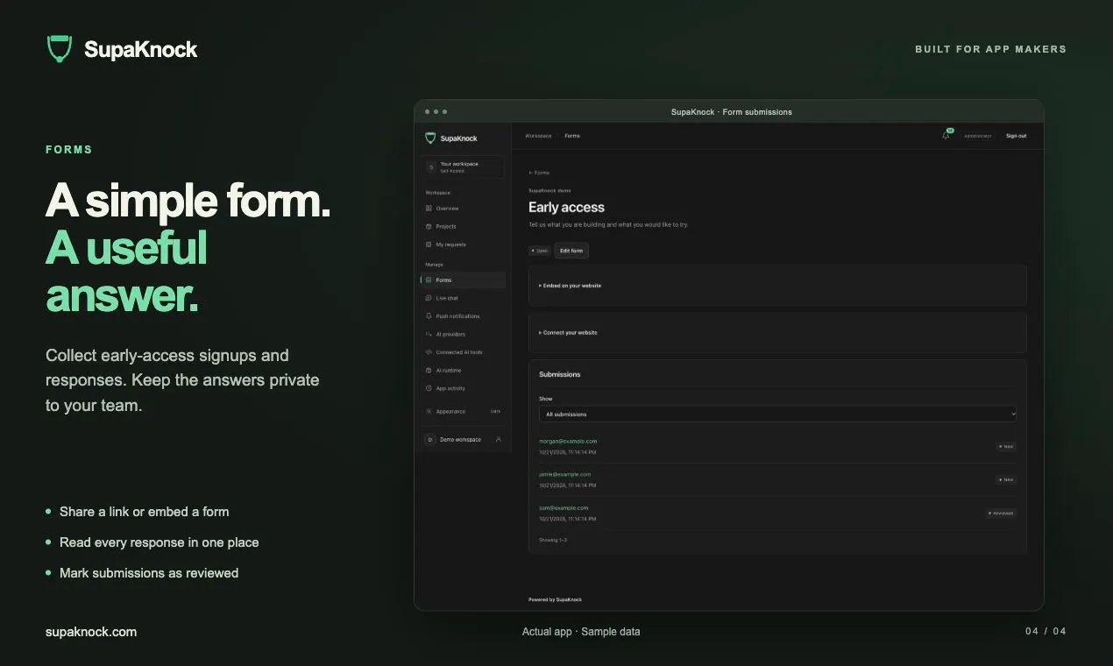Viewport: 1113px width, 666px height.
Task: Click Sign out in top bar
Action: point(1016,136)
